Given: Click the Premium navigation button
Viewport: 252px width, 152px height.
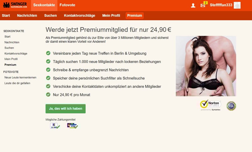Looking at the screenshot, I should [x=135, y=15].
